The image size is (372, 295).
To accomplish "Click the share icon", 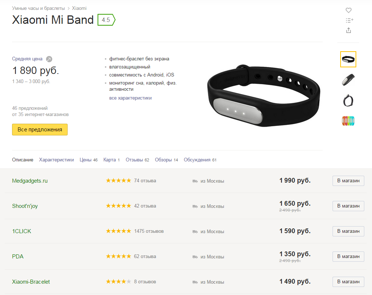I will tap(349, 30).
